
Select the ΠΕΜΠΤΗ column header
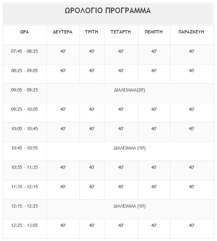[154, 32]
